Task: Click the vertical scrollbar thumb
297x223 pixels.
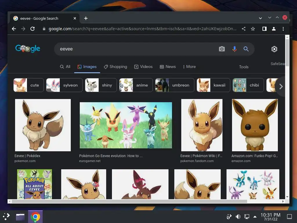Action: [287, 52]
